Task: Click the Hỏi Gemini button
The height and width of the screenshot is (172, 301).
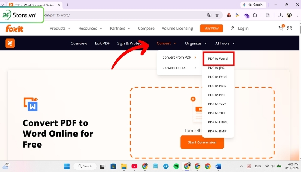Action: (253, 5)
